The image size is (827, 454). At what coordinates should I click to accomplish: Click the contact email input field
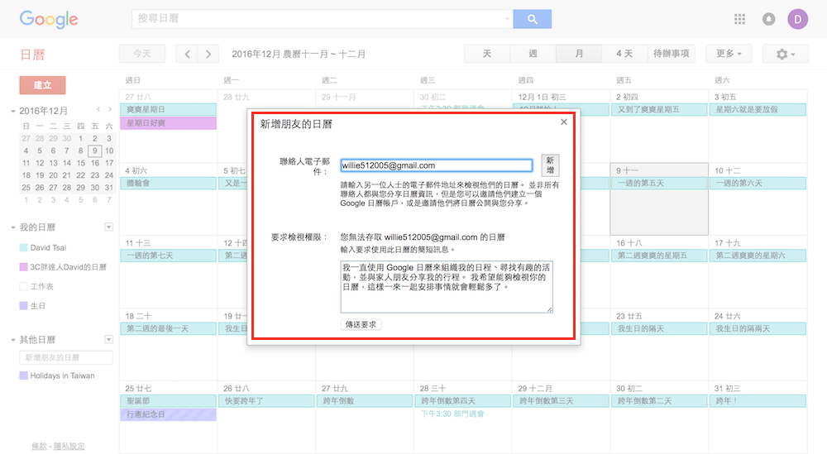(x=436, y=165)
